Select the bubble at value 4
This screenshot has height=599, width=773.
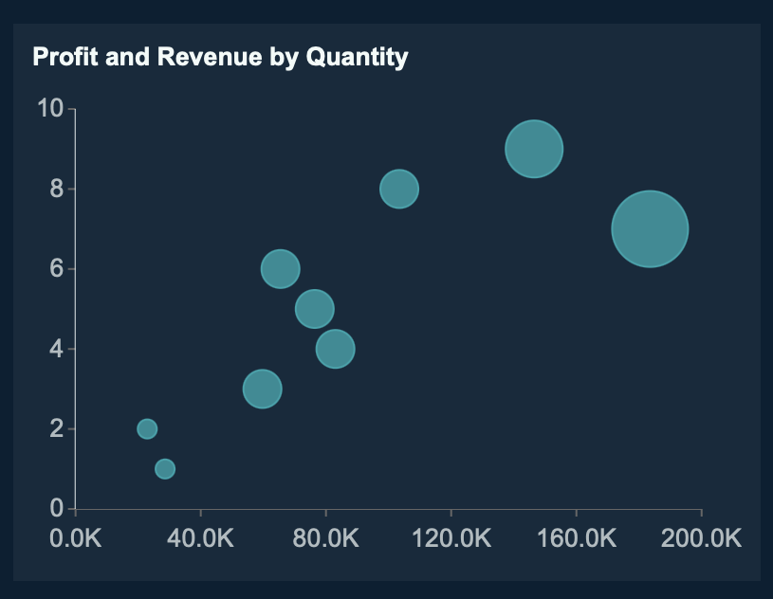coord(335,349)
